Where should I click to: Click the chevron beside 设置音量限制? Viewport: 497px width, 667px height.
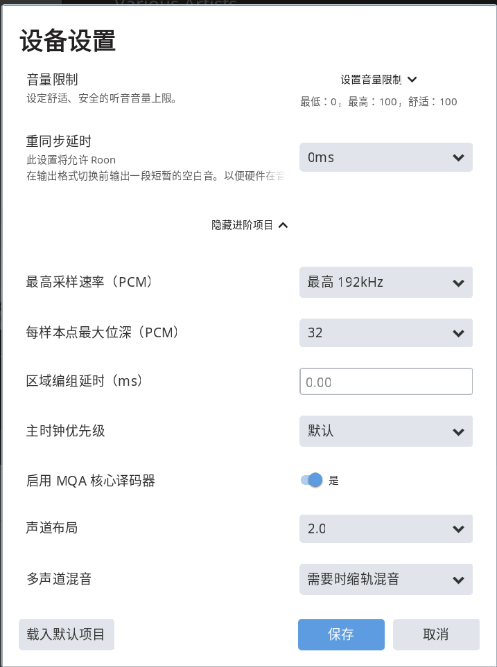pos(412,80)
